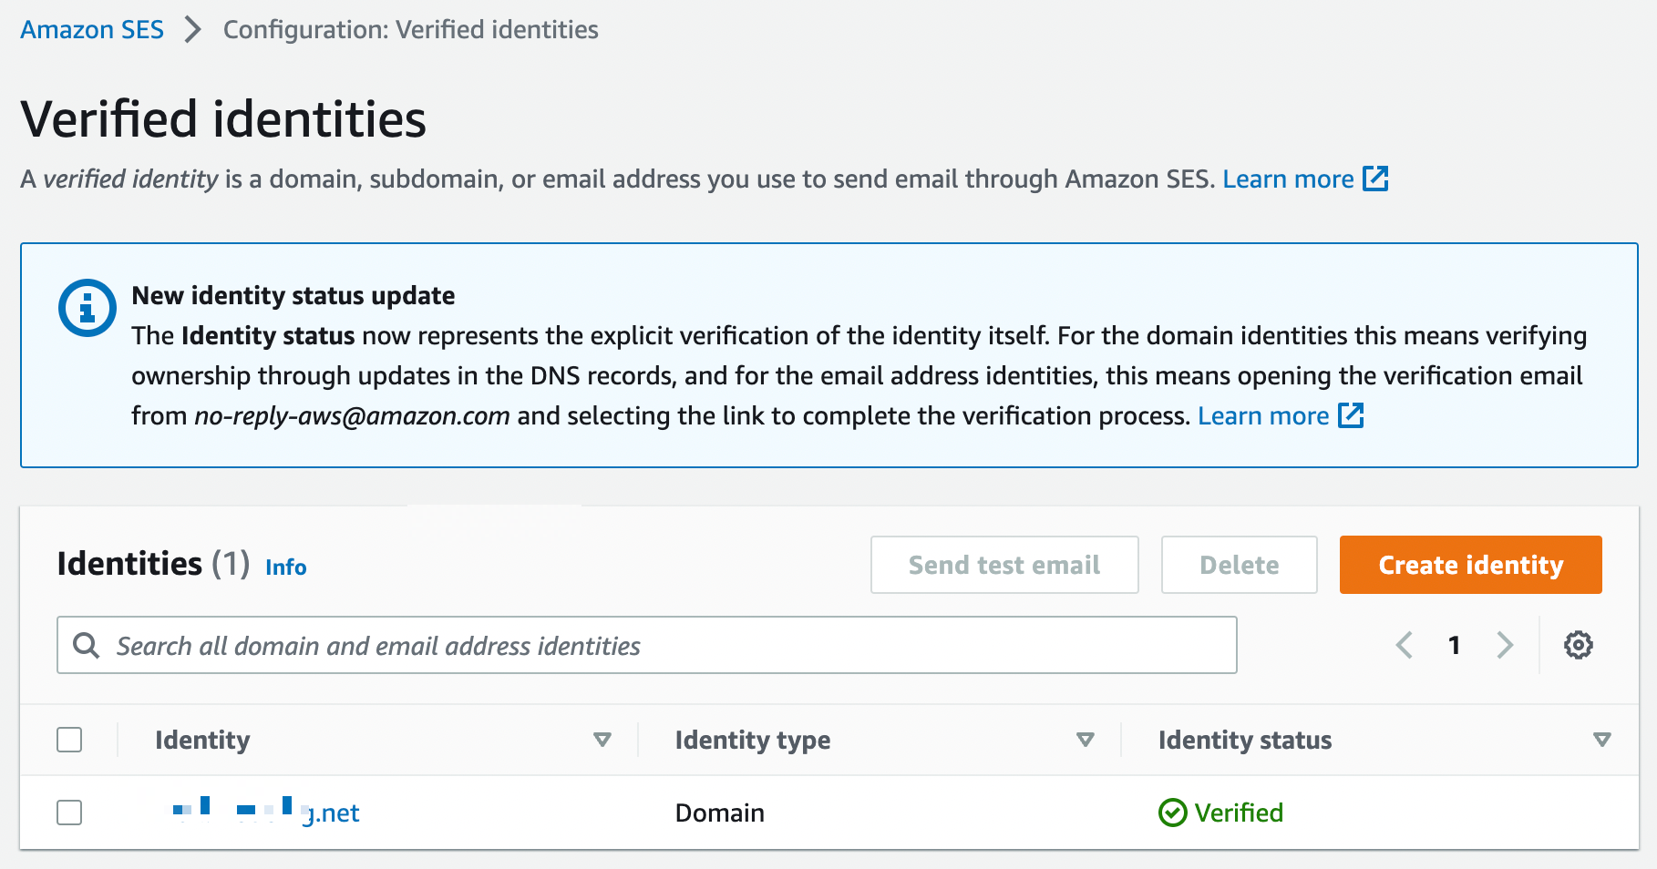Click the green Verified checkmark icon
The width and height of the screenshot is (1657, 869).
tap(1172, 813)
